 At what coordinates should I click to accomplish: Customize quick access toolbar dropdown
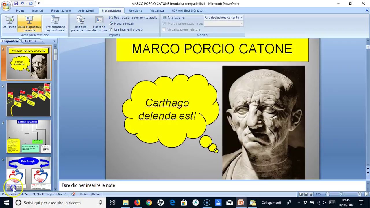tap(38, 3)
